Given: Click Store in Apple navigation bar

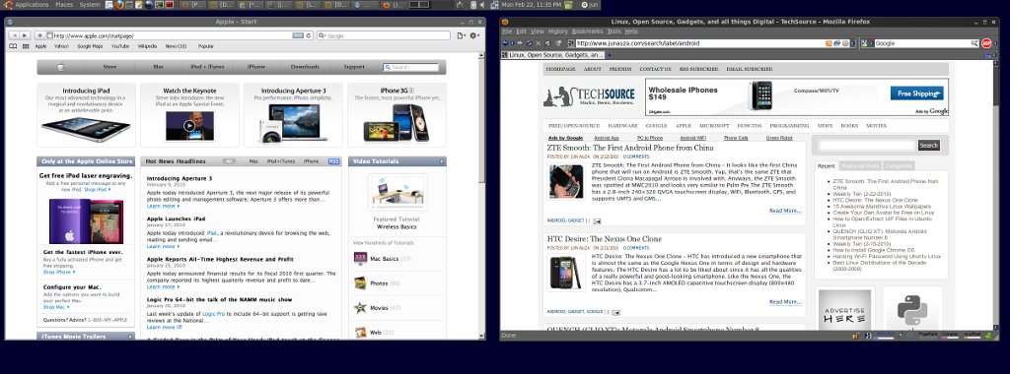Looking at the screenshot, I should [110, 67].
